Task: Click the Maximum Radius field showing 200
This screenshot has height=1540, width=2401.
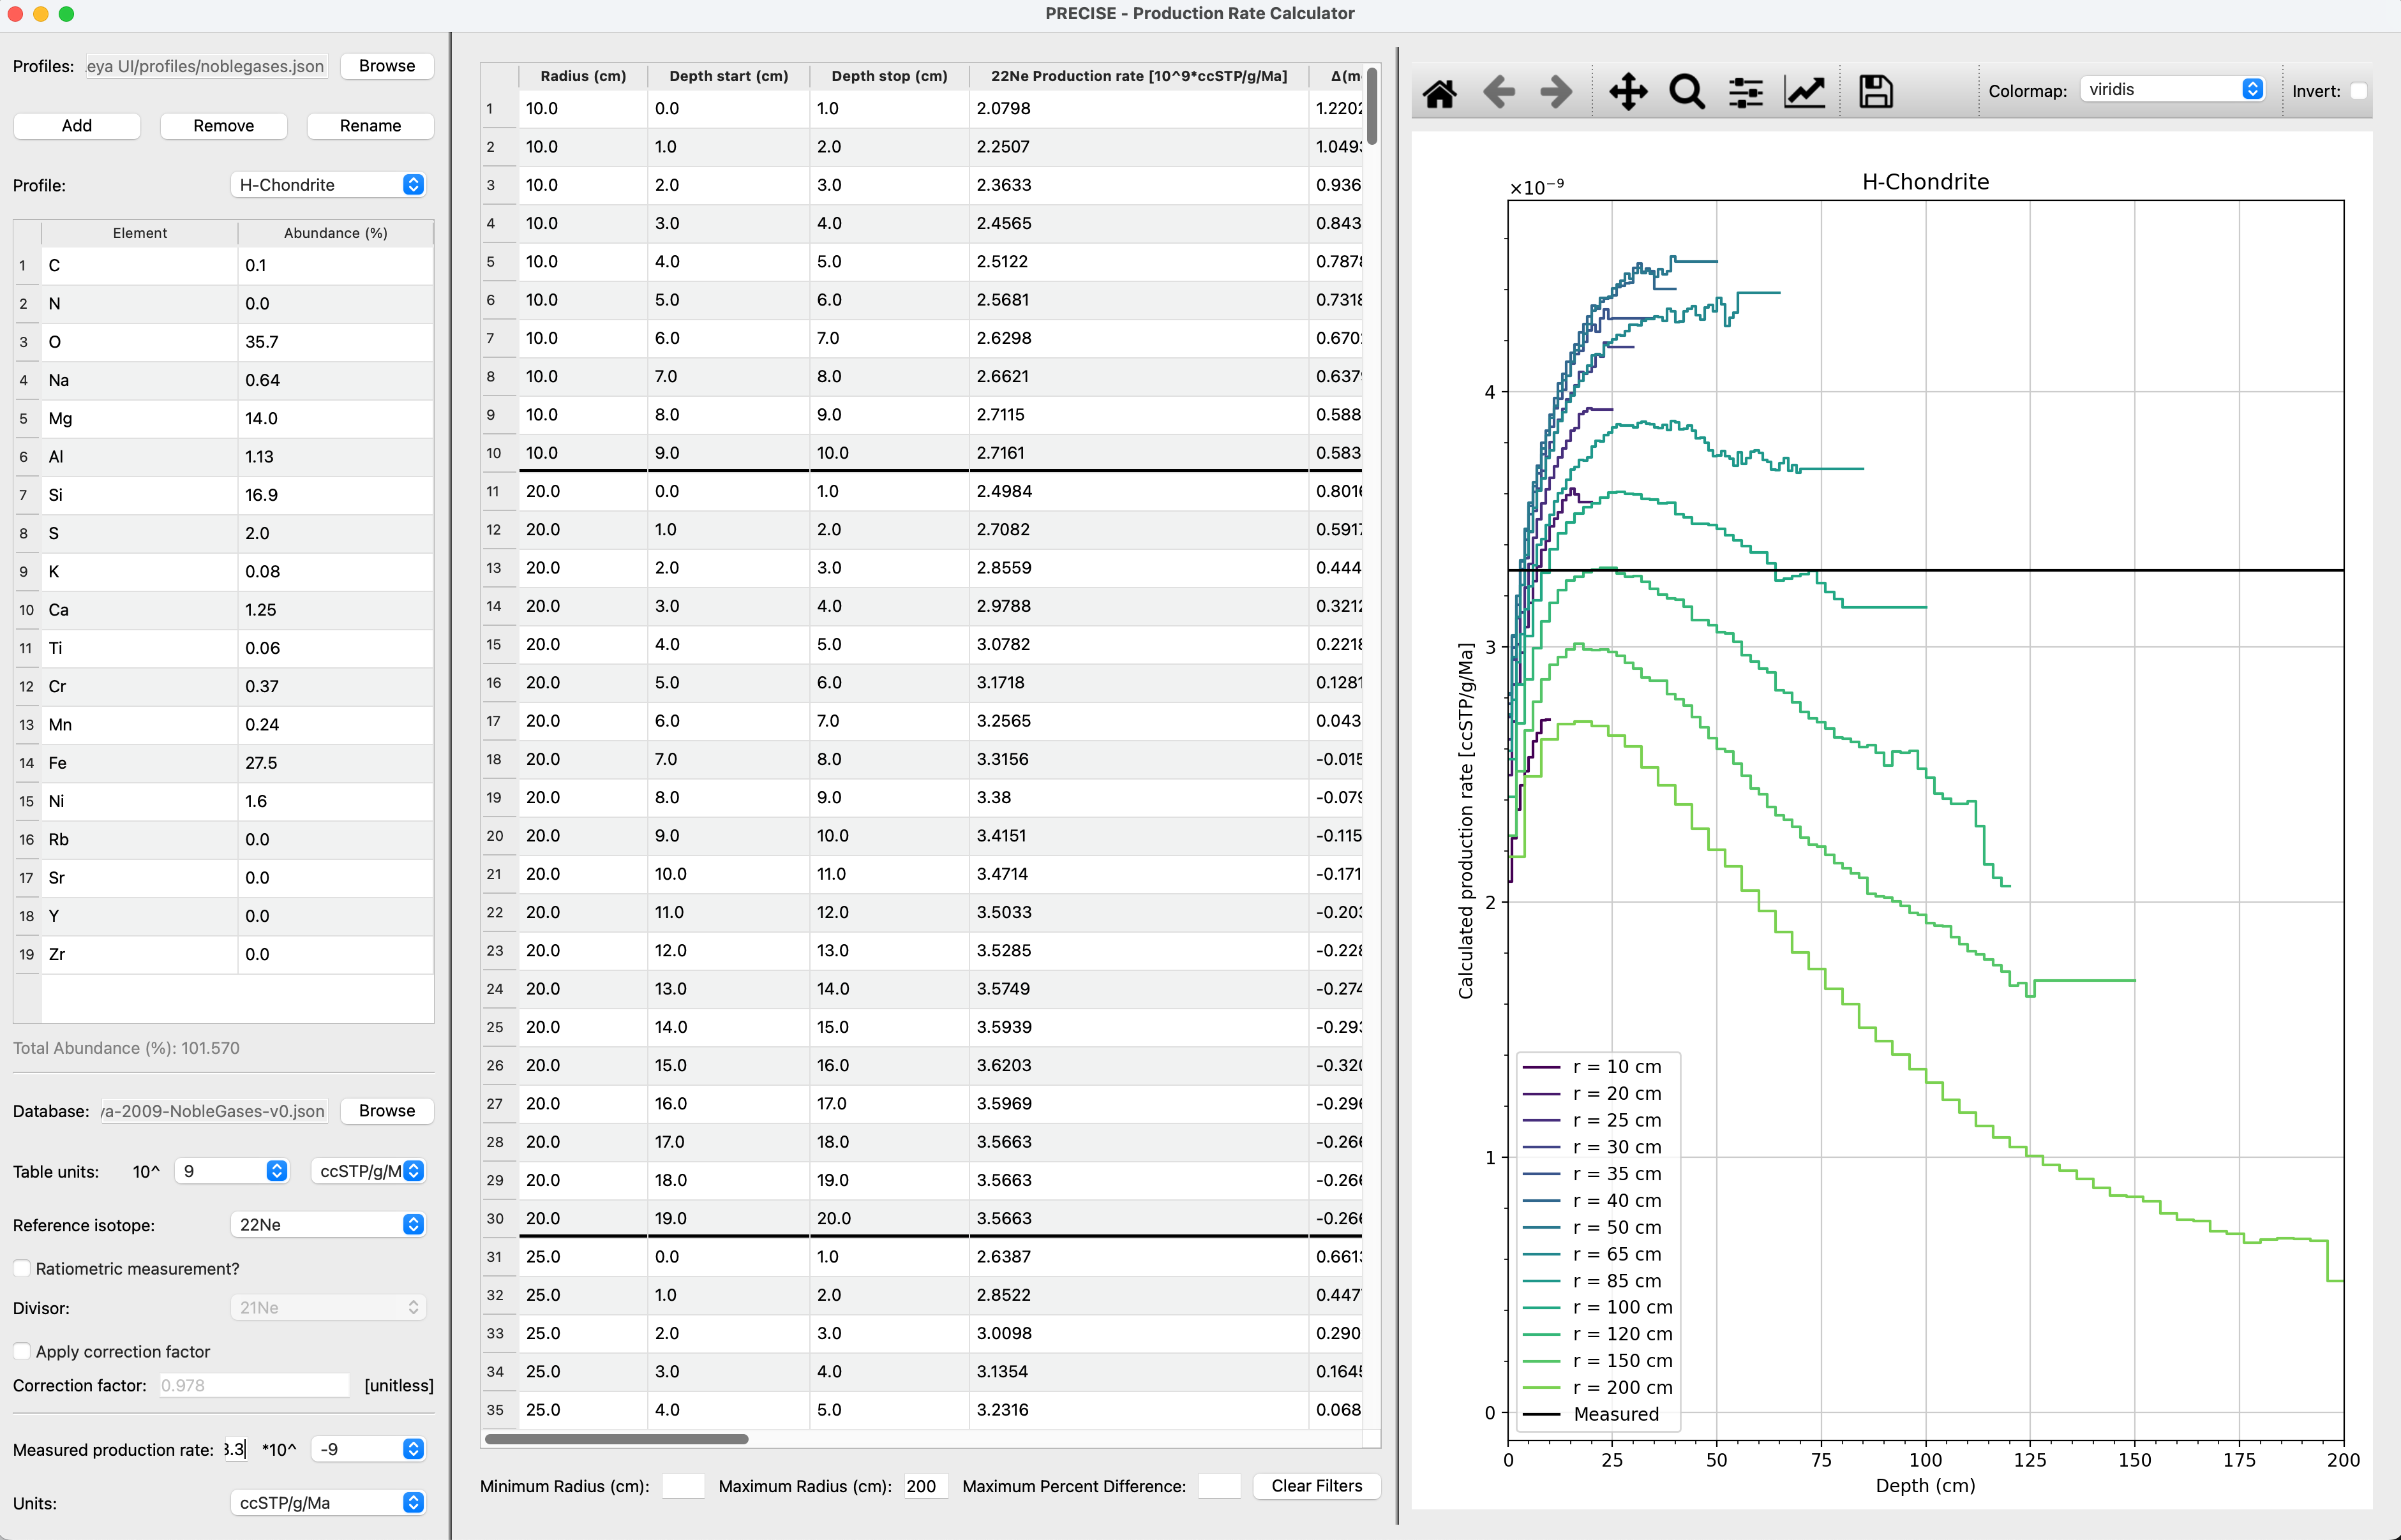Action: pyautogui.click(x=927, y=1486)
